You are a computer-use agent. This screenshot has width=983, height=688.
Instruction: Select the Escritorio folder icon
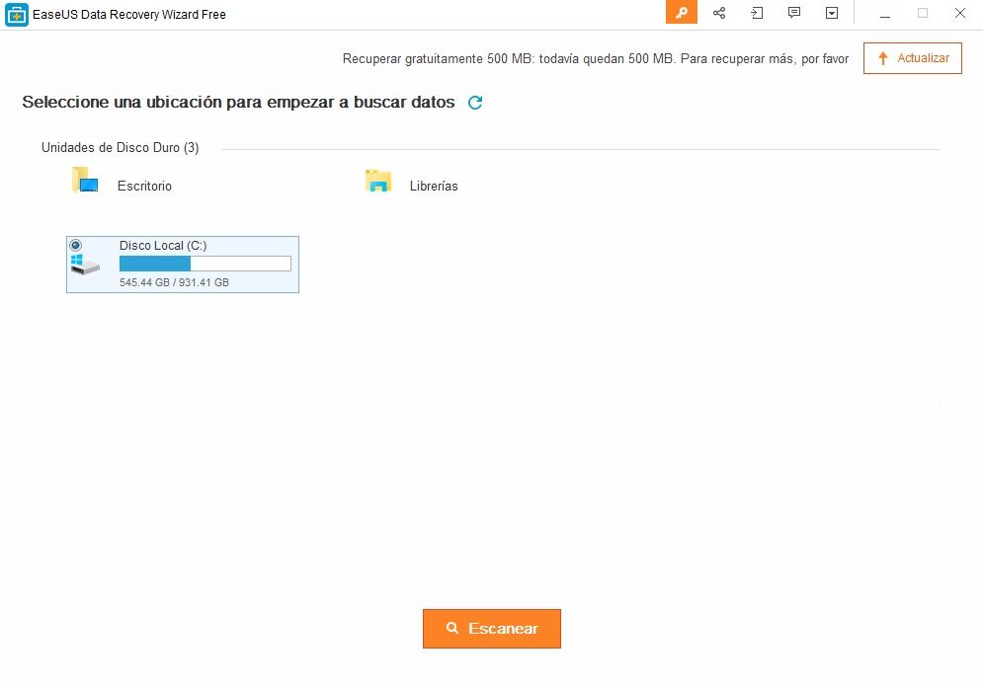coord(85,181)
